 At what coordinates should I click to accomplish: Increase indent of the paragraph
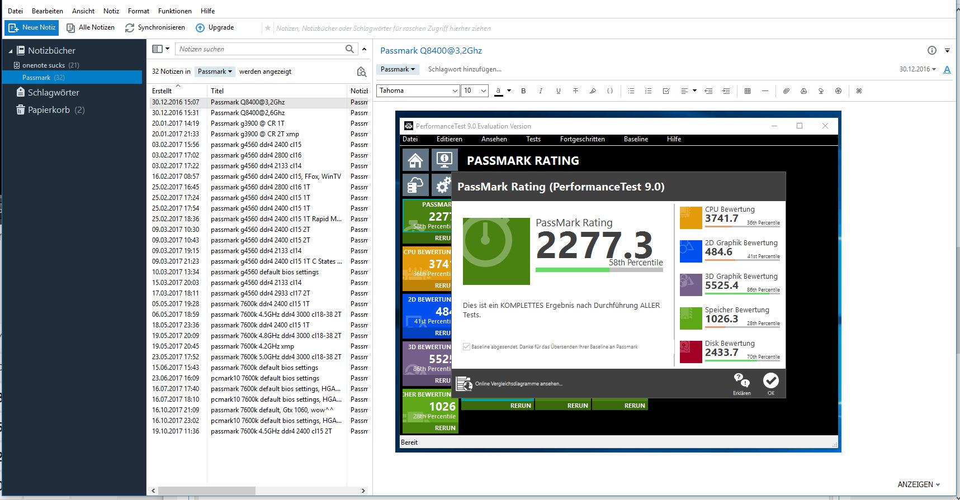(726, 91)
